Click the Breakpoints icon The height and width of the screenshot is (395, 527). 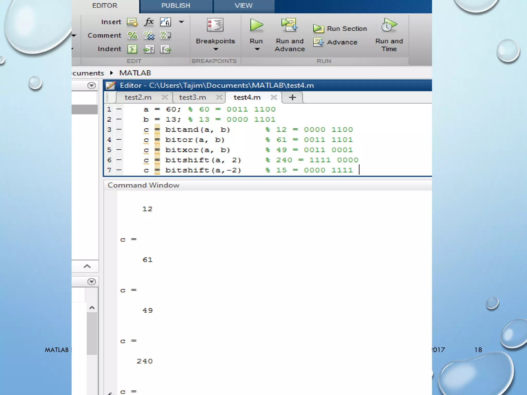(215, 25)
